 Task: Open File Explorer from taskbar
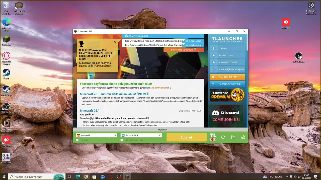click(86, 177)
